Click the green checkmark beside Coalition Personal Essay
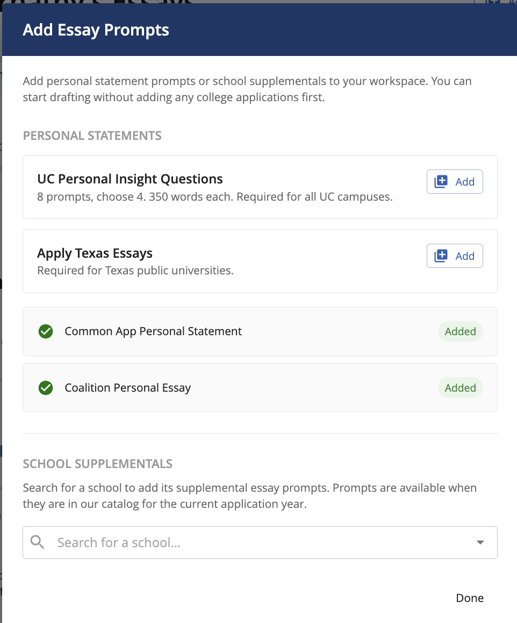Image resolution: width=517 pixels, height=623 pixels. point(46,388)
